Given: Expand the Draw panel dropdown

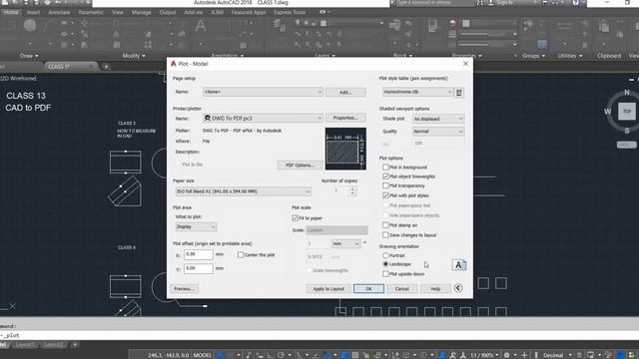Looking at the screenshot, I should 29,56.
